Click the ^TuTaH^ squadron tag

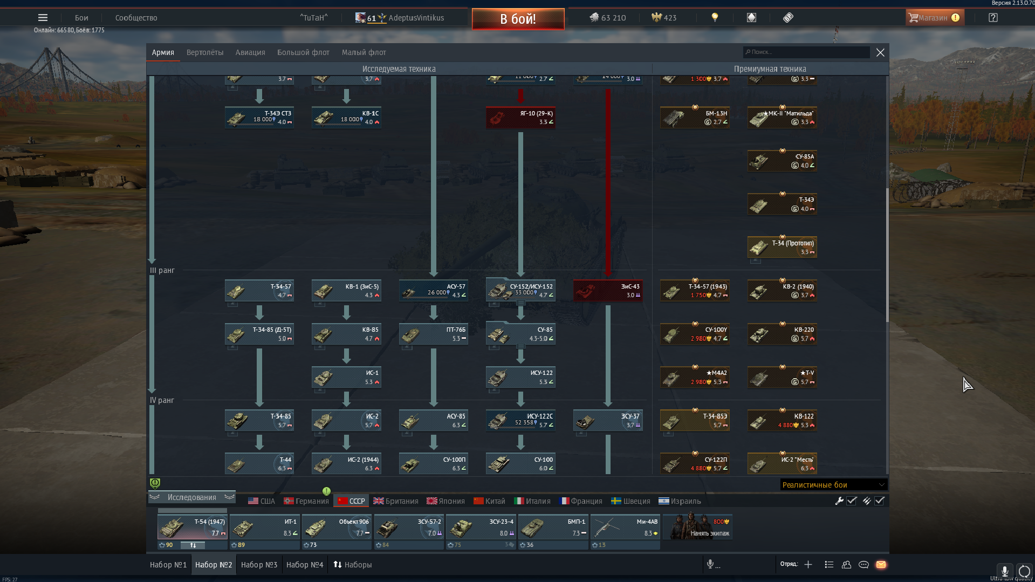point(314,18)
